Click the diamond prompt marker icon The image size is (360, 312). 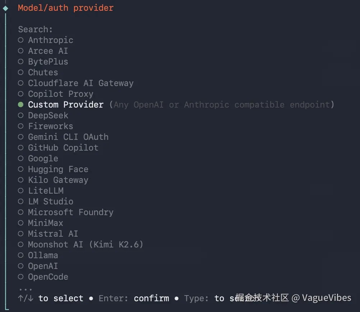pos(5,8)
